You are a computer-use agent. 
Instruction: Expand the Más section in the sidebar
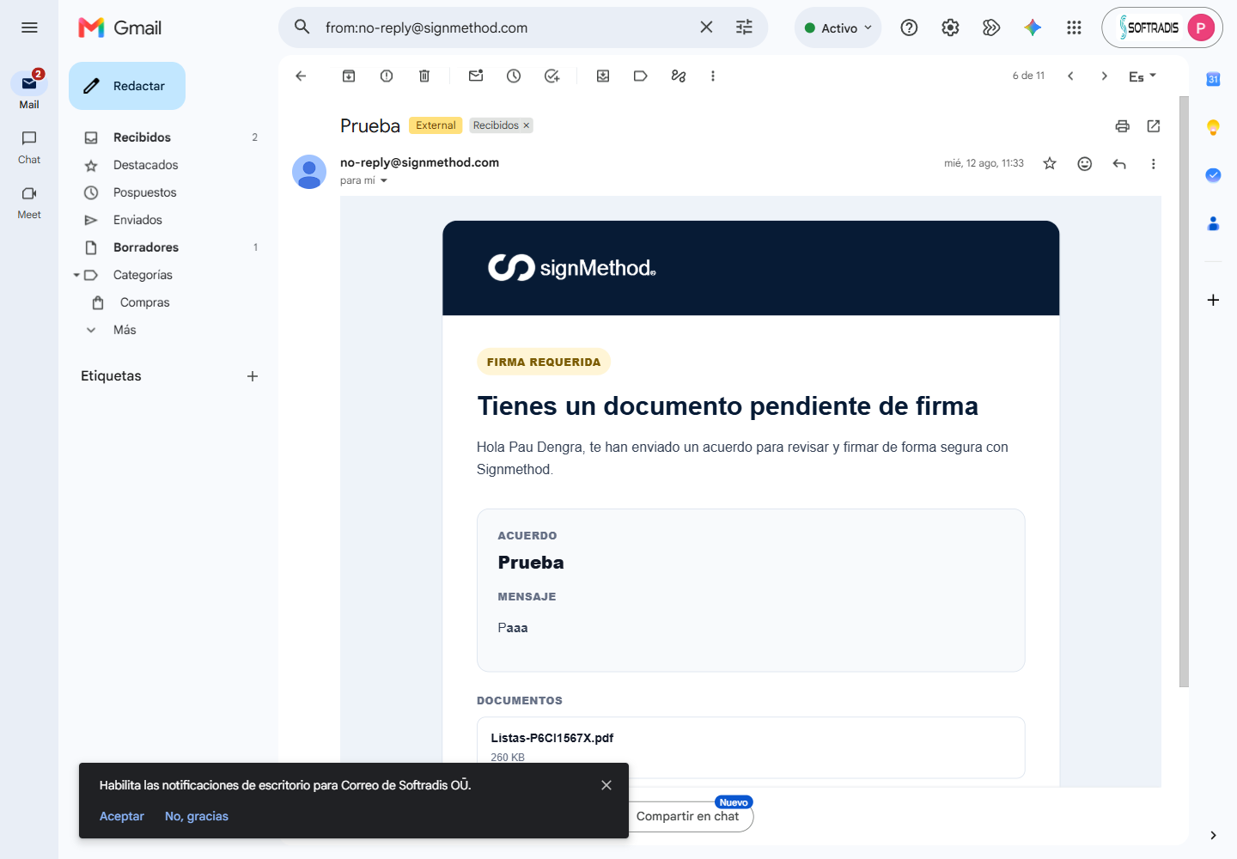[125, 330]
